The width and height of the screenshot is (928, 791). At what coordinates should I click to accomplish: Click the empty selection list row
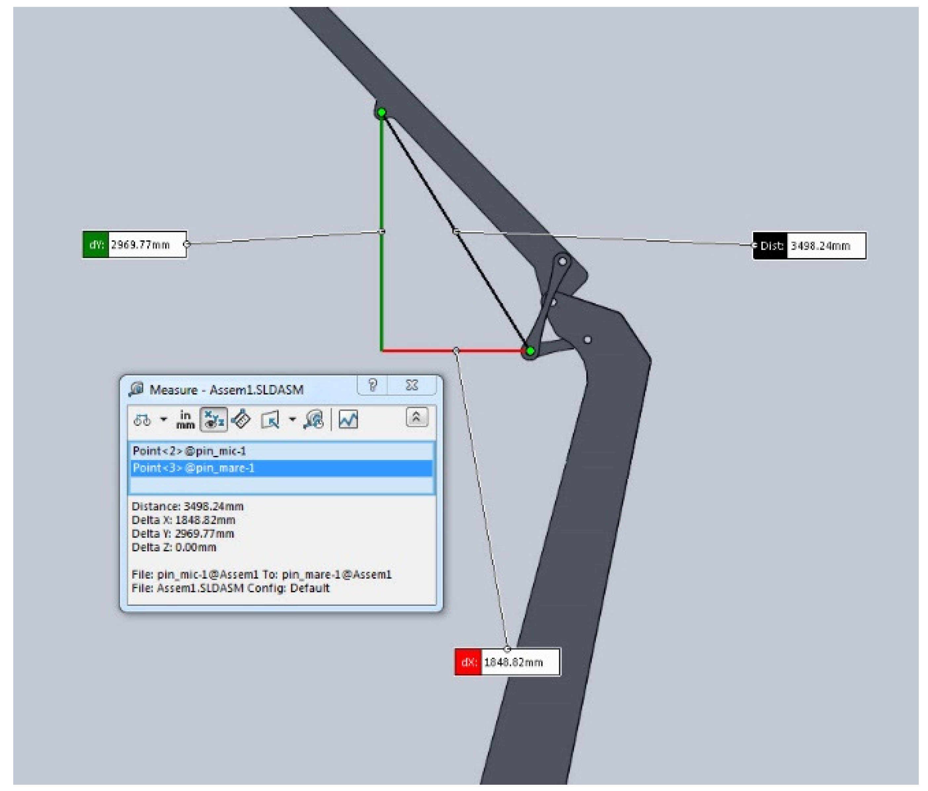(281, 485)
